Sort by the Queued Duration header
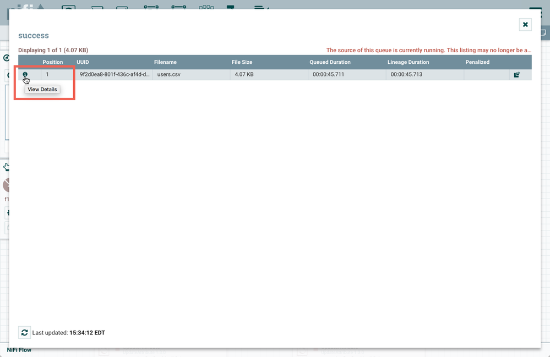Screen dimensions: 550x357 pyautogui.click(x=329, y=62)
